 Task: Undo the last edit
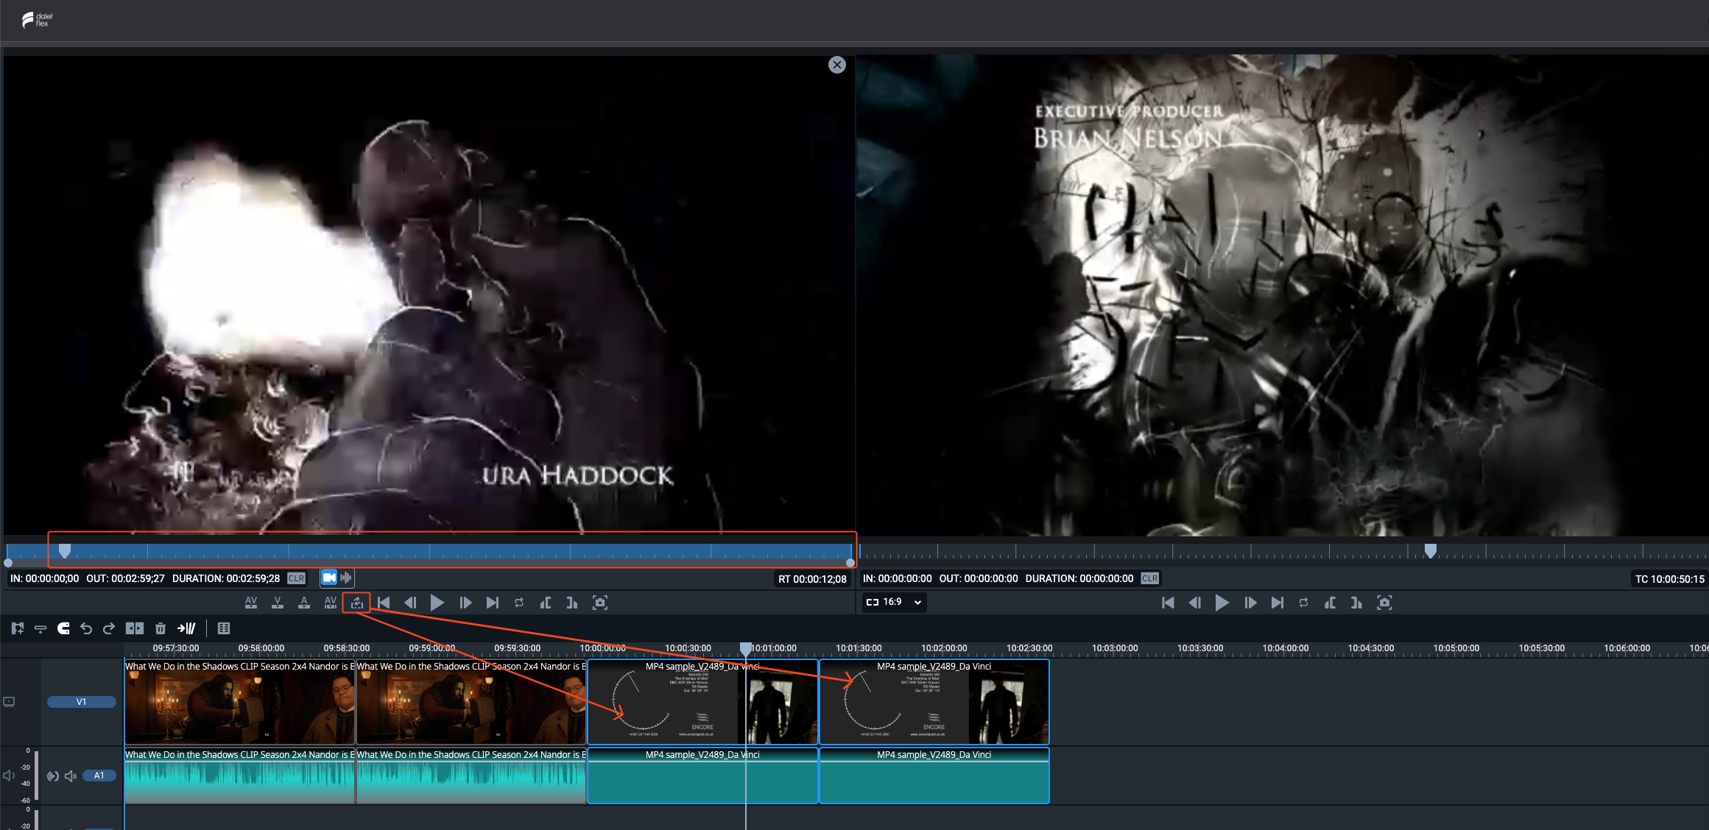[86, 628]
